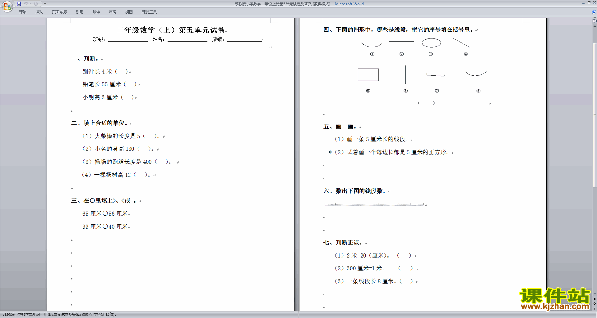597x318 pixels.
Task: Toggle the ruler display button above the scrollbar
Action: [595, 21]
